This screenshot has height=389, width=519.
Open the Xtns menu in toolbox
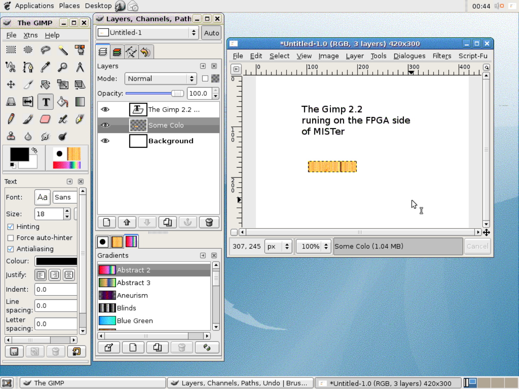click(x=31, y=35)
